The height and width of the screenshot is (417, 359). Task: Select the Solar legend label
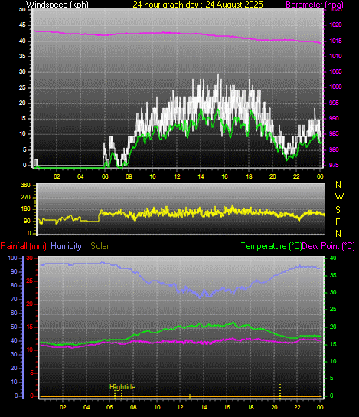[100, 246]
